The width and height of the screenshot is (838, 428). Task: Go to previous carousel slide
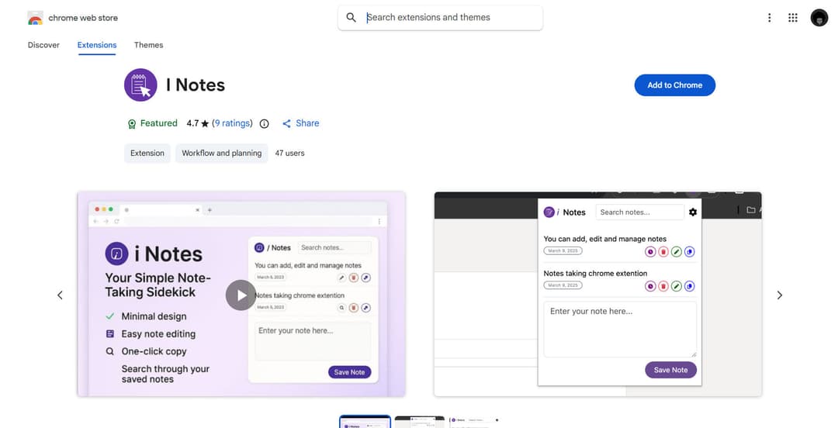[60, 295]
